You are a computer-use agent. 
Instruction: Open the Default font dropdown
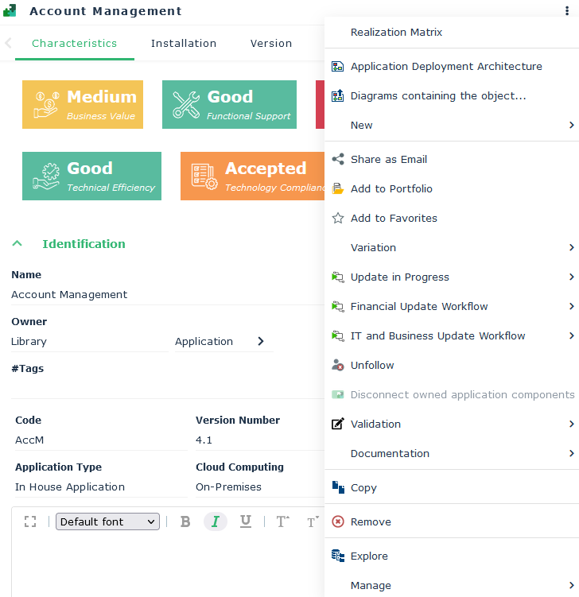pyautogui.click(x=107, y=521)
